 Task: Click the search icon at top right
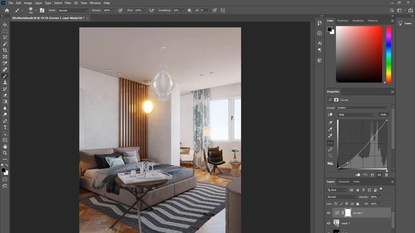(x=392, y=10)
